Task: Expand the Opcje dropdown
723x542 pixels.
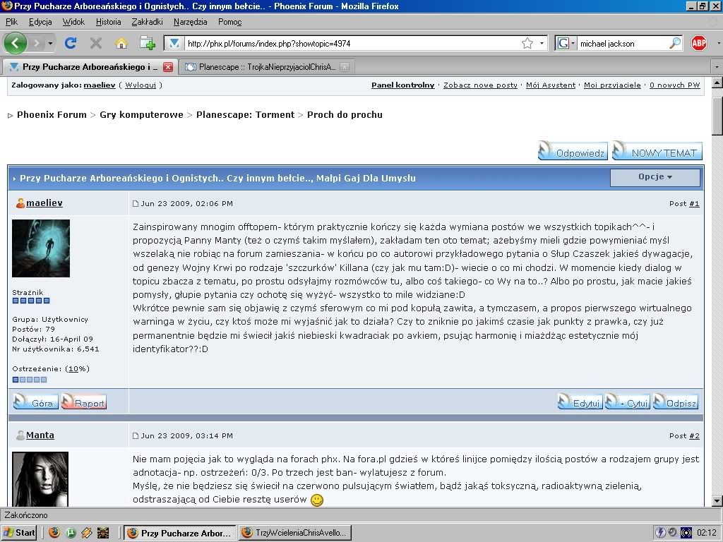Action: tap(655, 177)
